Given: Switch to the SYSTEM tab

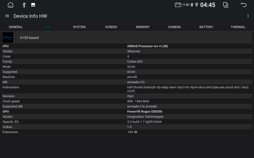Looking at the screenshot, I should pyautogui.click(x=79, y=27).
